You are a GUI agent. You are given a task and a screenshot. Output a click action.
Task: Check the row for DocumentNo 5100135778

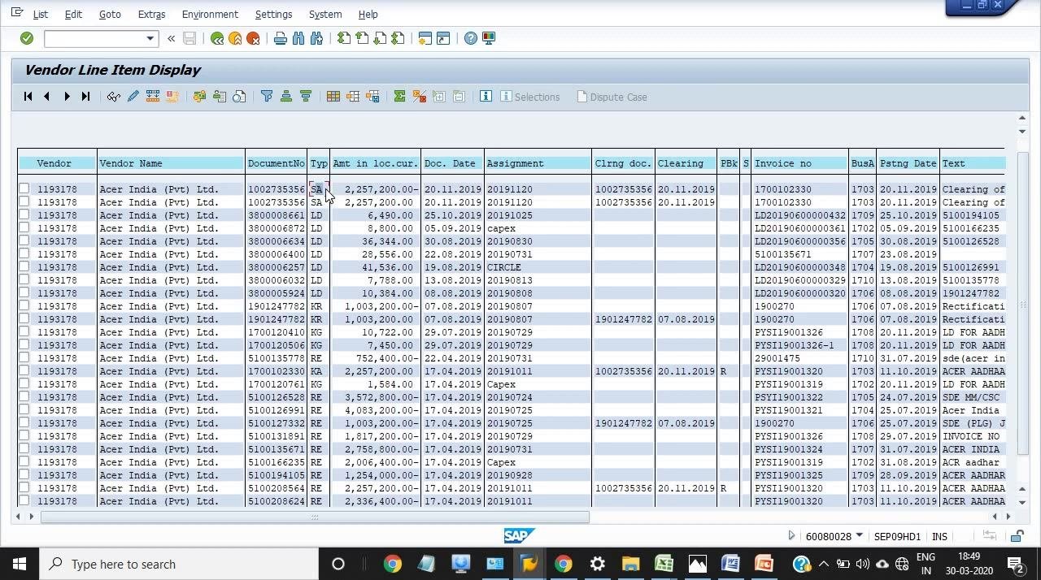click(24, 358)
